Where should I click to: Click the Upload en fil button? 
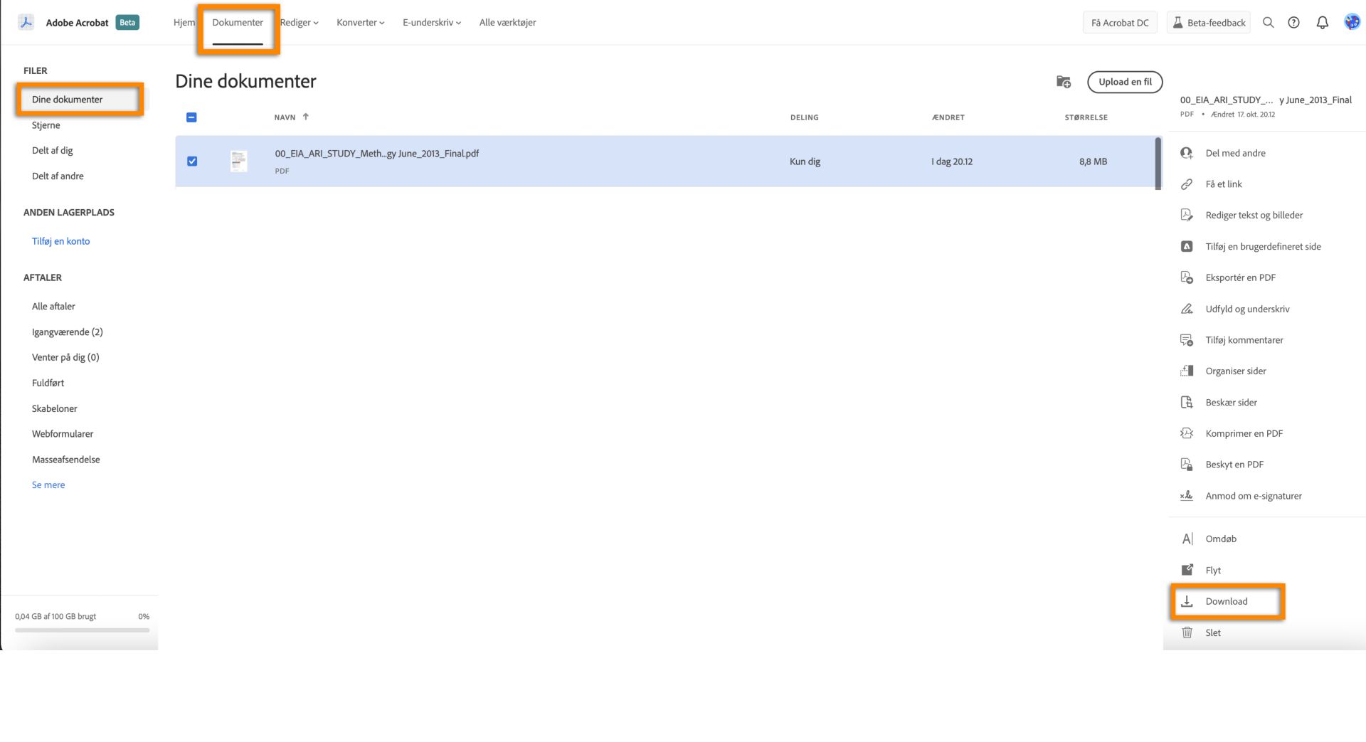point(1125,82)
